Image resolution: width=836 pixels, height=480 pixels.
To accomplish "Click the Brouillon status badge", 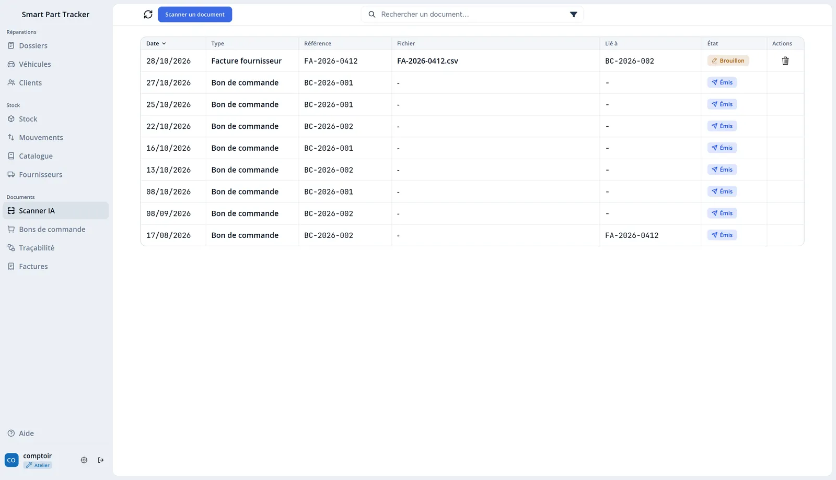I will (728, 61).
